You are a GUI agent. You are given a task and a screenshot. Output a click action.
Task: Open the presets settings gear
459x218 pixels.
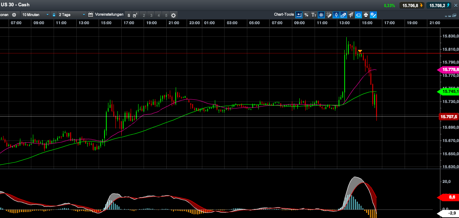pyautogui.click(x=173, y=15)
